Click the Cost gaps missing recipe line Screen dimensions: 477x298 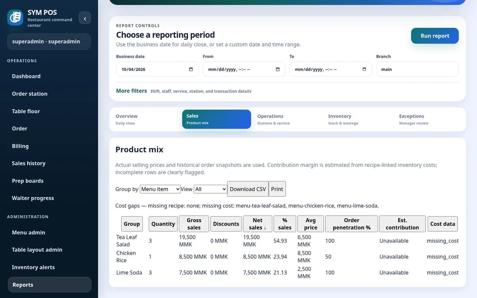pos(247,206)
